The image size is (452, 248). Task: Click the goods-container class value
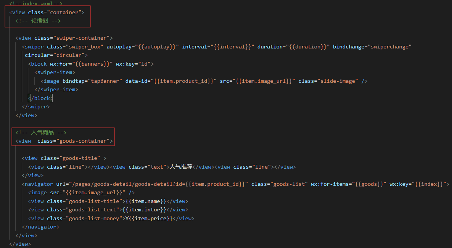84,141
